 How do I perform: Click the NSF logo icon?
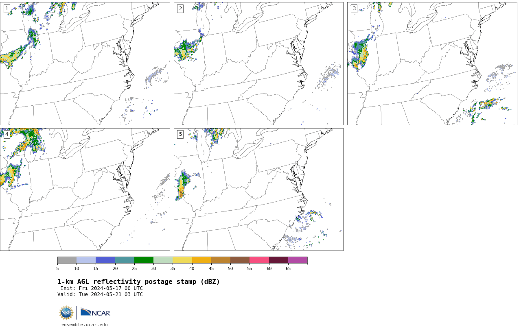[x=66, y=313]
